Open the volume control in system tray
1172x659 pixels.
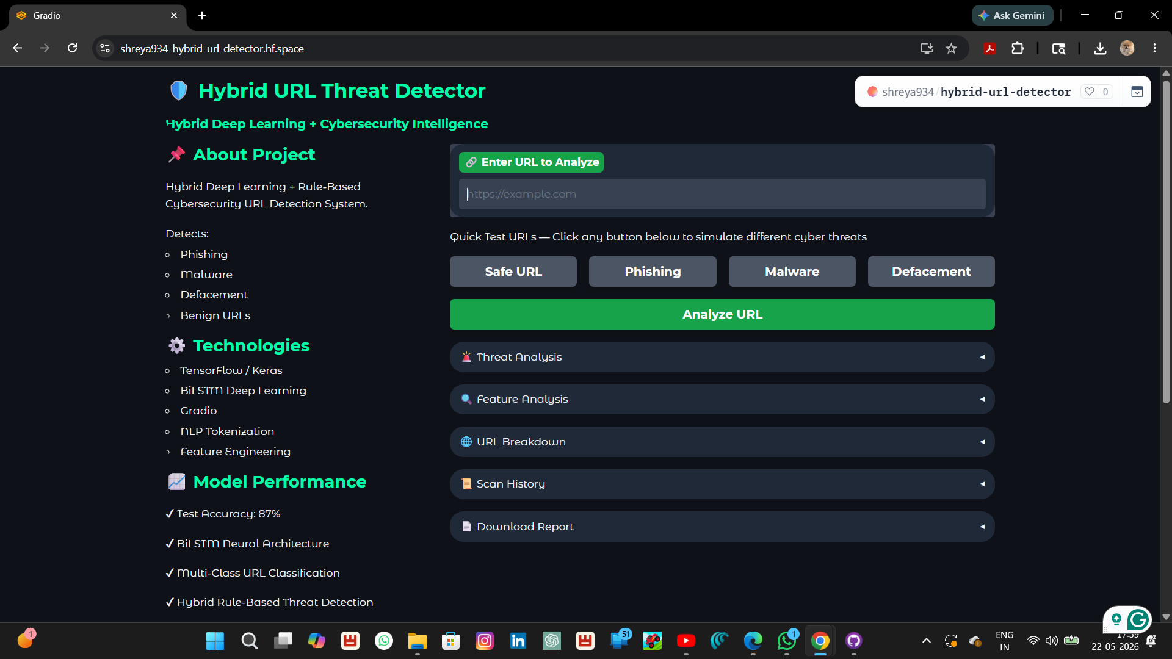(x=1051, y=641)
